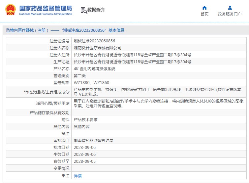Image resolution: width=249 pixels, height=183 pixels.
Task: Click the 变更情况 label
Action: click(x=61, y=168)
